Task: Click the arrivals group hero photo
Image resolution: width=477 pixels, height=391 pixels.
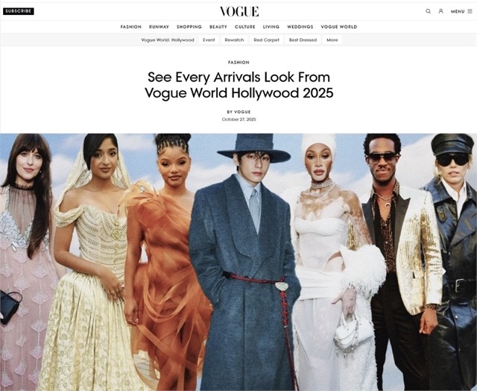Action: click(x=238, y=262)
